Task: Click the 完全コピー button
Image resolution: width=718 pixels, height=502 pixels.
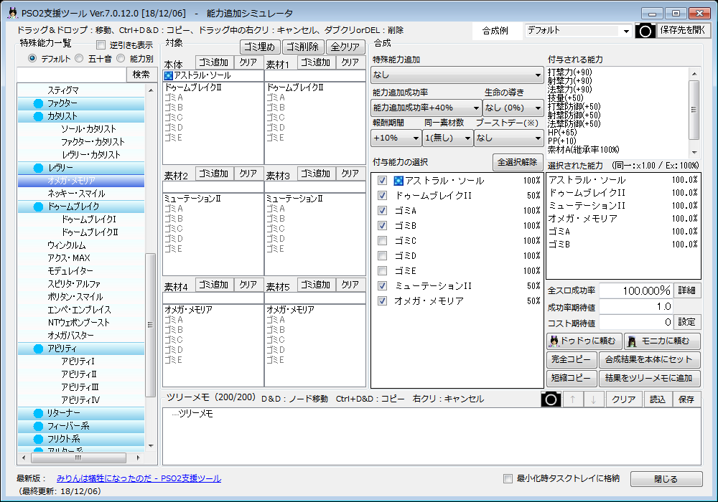Action: [x=572, y=360]
